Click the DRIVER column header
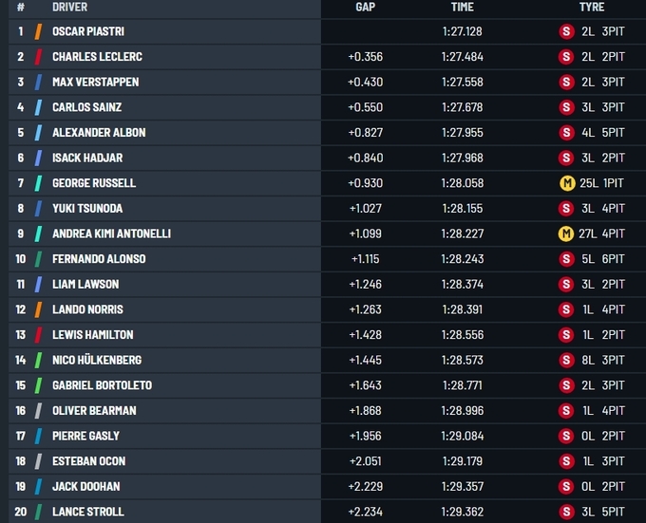Viewport: 646px width, 523px height. click(x=68, y=8)
